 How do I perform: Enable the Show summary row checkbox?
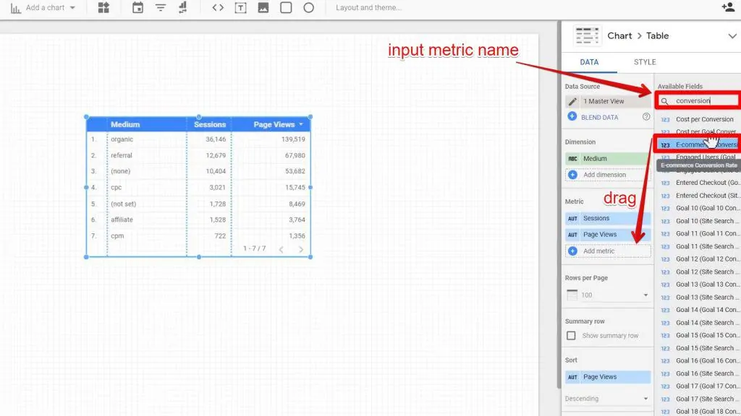[x=572, y=335]
